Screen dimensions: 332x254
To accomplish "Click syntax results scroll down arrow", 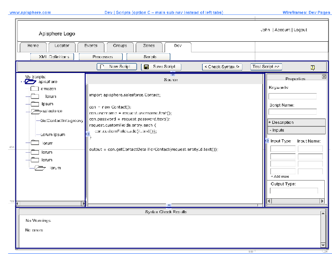I will point(323,245).
